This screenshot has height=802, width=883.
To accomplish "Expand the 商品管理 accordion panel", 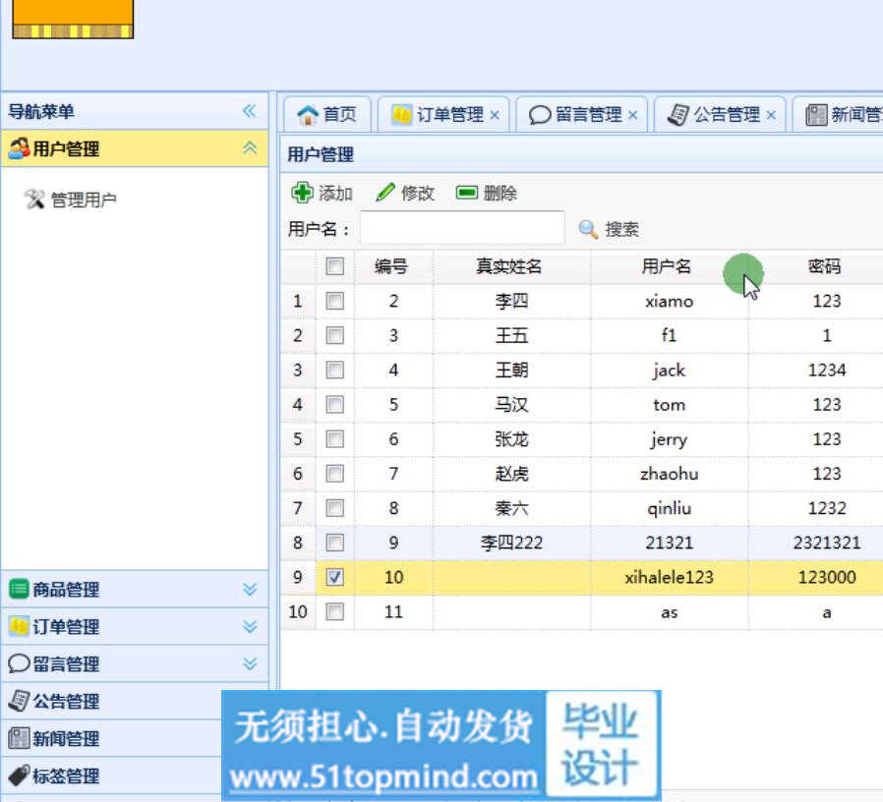I will click(x=250, y=590).
